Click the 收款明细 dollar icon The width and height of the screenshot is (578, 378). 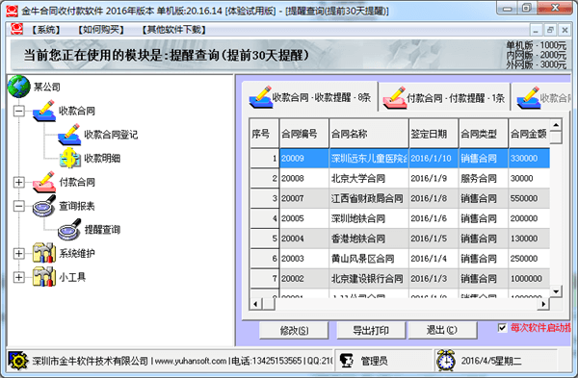[x=70, y=158]
